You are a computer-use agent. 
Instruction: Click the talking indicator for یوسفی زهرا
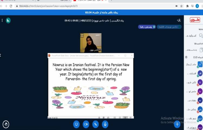click(147, 27)
